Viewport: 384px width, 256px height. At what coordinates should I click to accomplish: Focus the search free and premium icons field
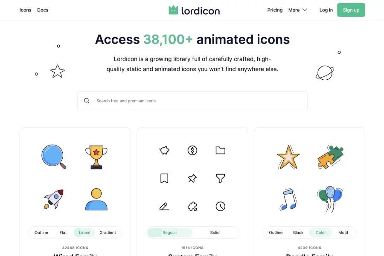(x=192, y=101)
